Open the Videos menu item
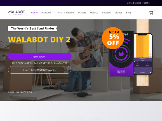Viewport: 162px width, 121px height. [x=119, y=13]
